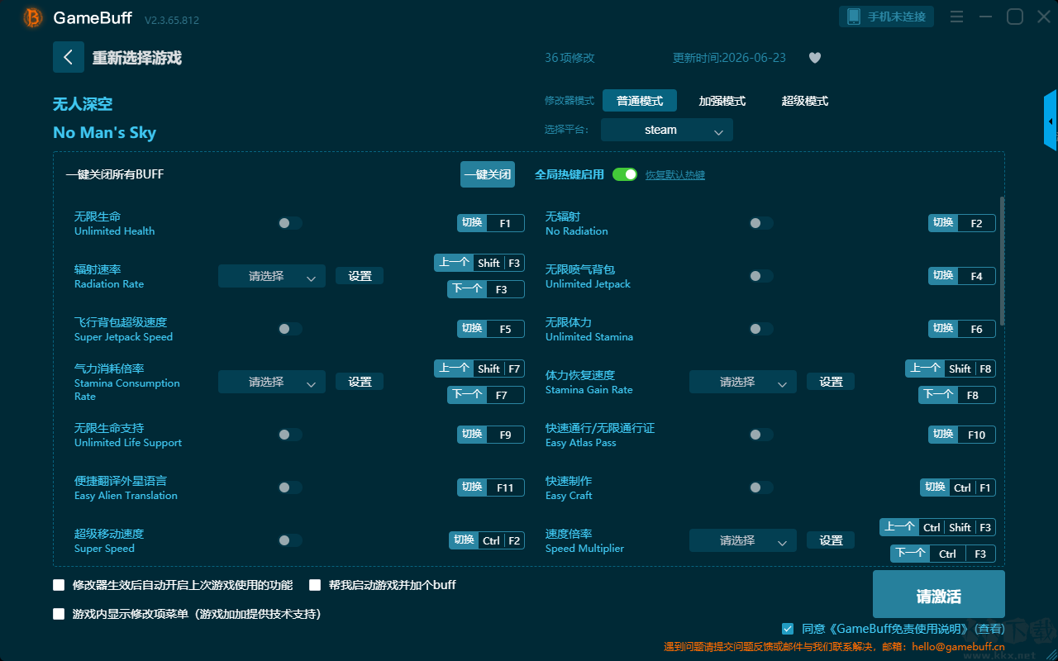
Task: Click the vertical scrollbar of cheat list
Action: 1003,260
